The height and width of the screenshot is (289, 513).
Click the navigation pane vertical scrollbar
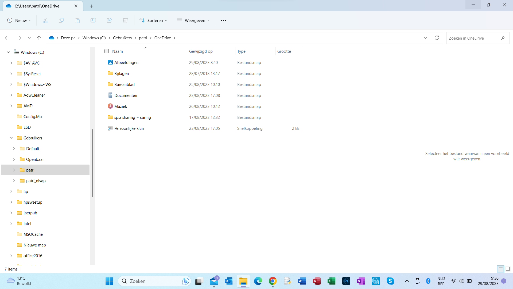point(92,163)
